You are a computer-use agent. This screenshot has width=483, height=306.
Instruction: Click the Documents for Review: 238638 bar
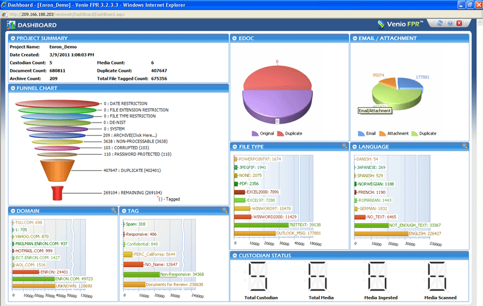point(134,285)
